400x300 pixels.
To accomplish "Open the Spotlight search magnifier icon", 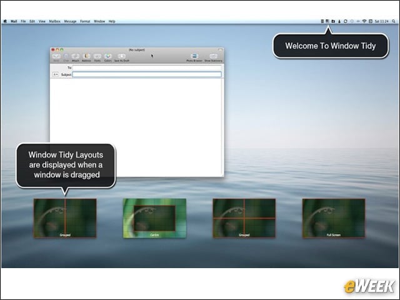I will pyautogui.click(x=394, y=21).
